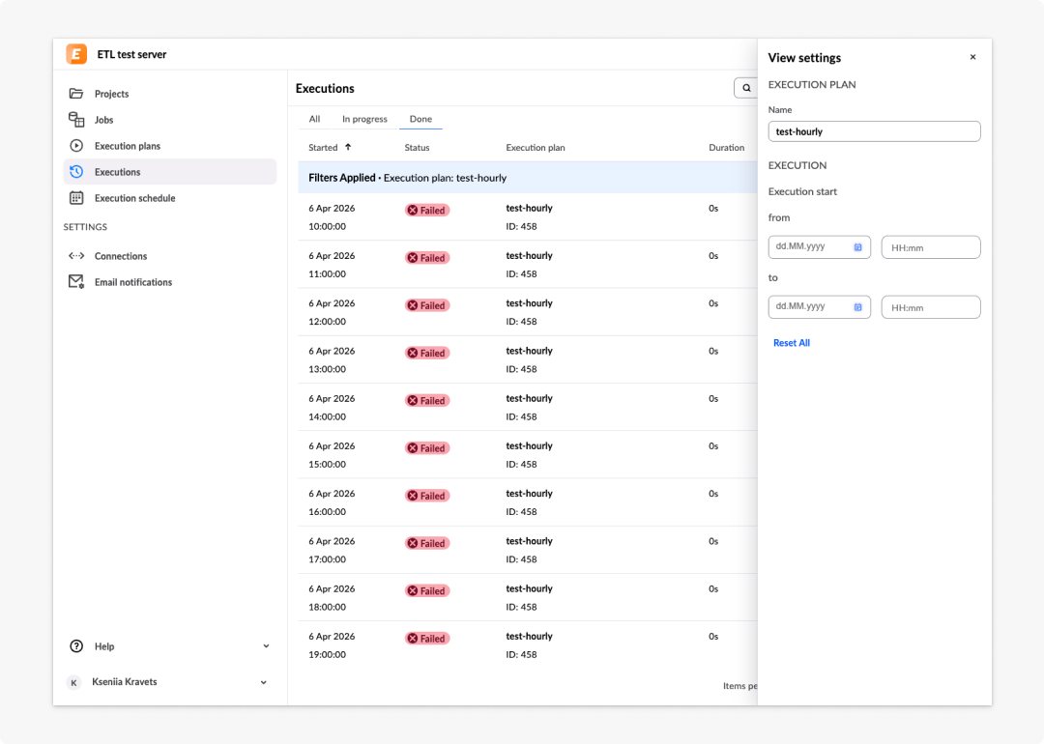The height and width of the screenshot is (744, 1044).
Task: Open test-hourly plan in 10:00:00 row
Action: coord(530,208)
